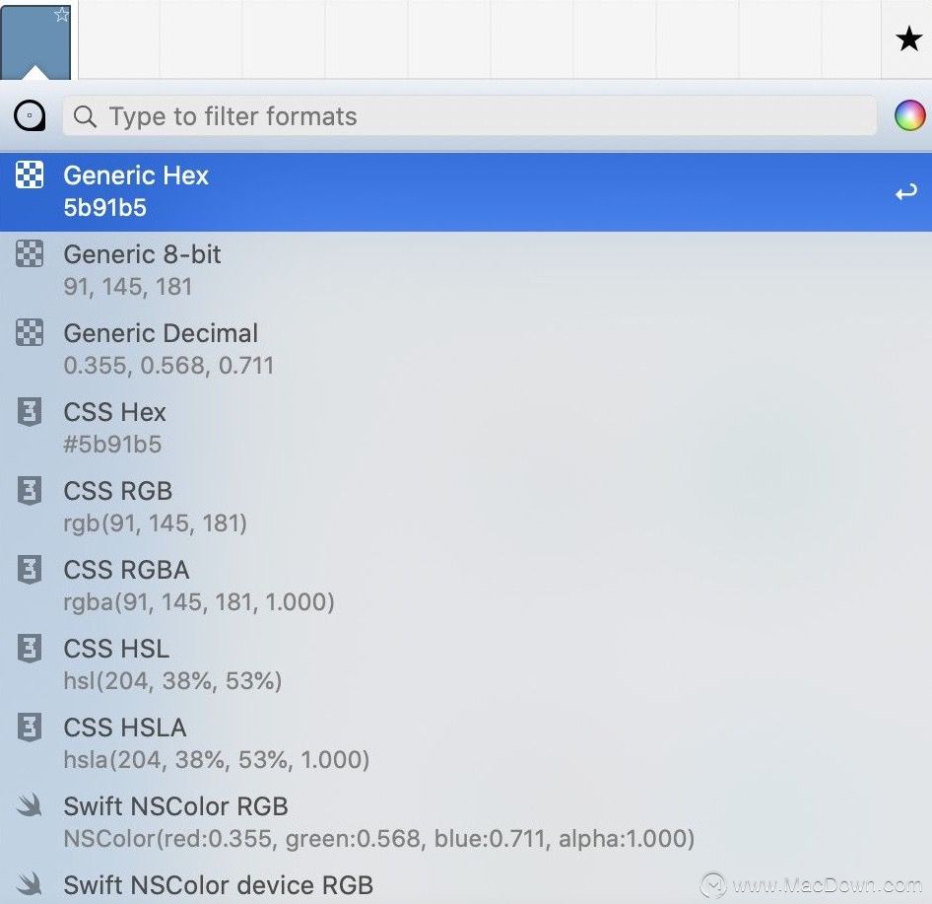Select the Generic 8-bit format

tap(466, 270)
